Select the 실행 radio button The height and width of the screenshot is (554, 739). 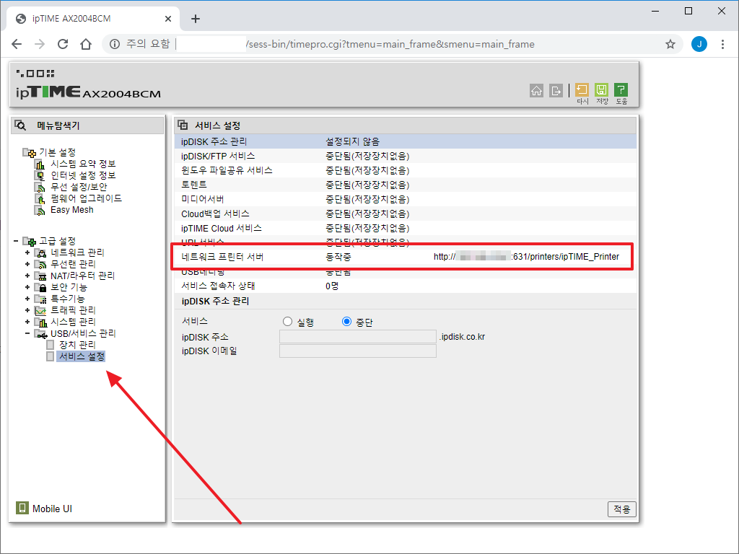(287, 321)
